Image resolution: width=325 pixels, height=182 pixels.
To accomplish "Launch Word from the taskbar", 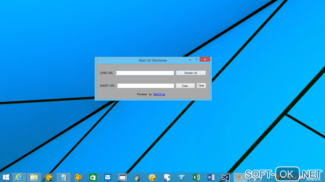I will (211, 177).
